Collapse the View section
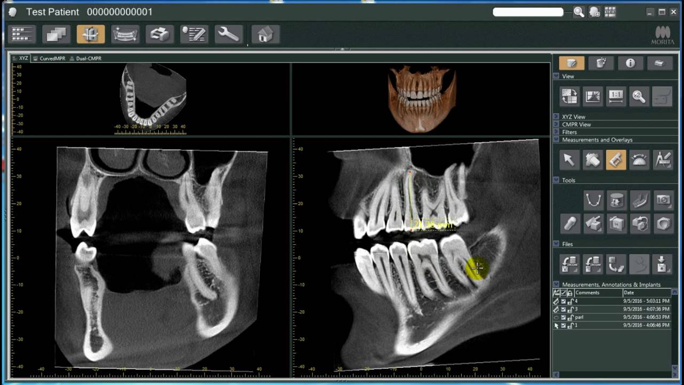Image resolution: width=684 pixels, height=385 pixels. pyautogui.click(x=556, y=76)
